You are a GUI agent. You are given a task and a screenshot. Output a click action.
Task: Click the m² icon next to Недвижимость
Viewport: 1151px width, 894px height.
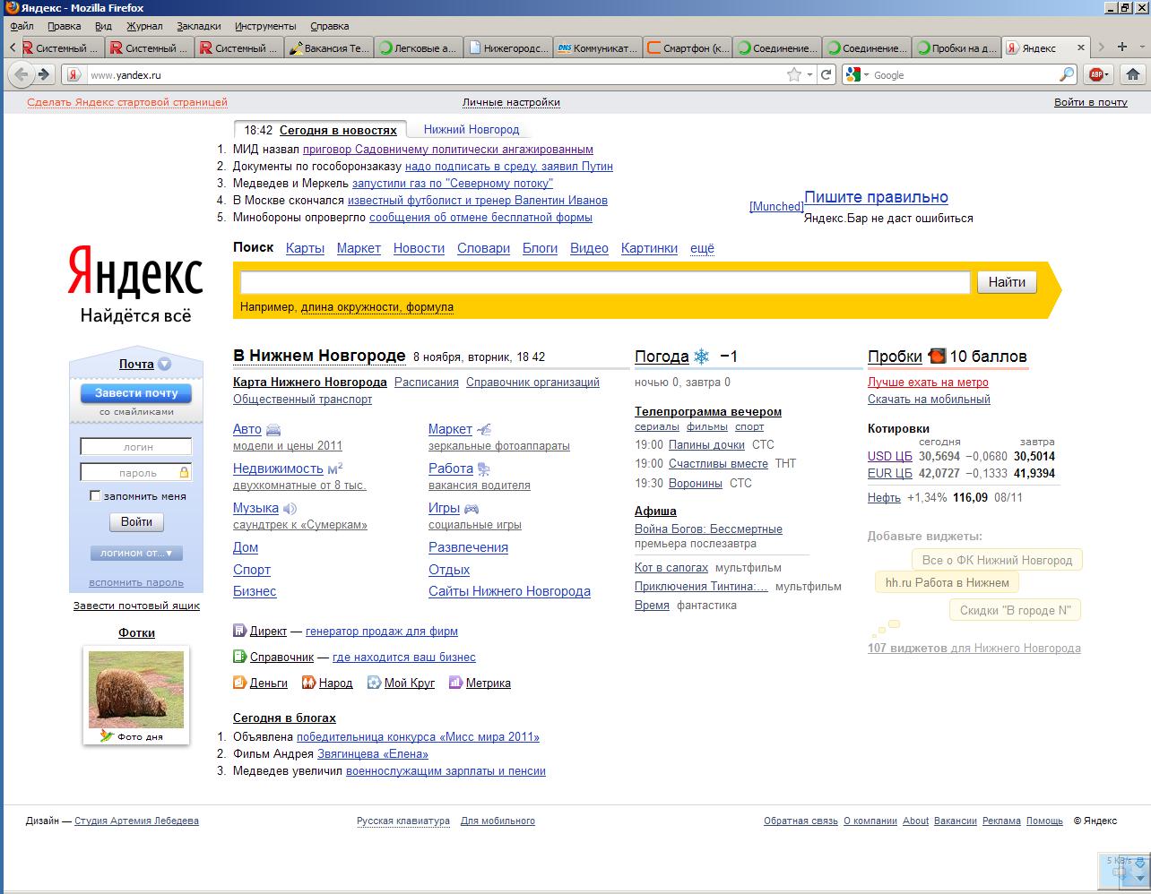(335, 468)
